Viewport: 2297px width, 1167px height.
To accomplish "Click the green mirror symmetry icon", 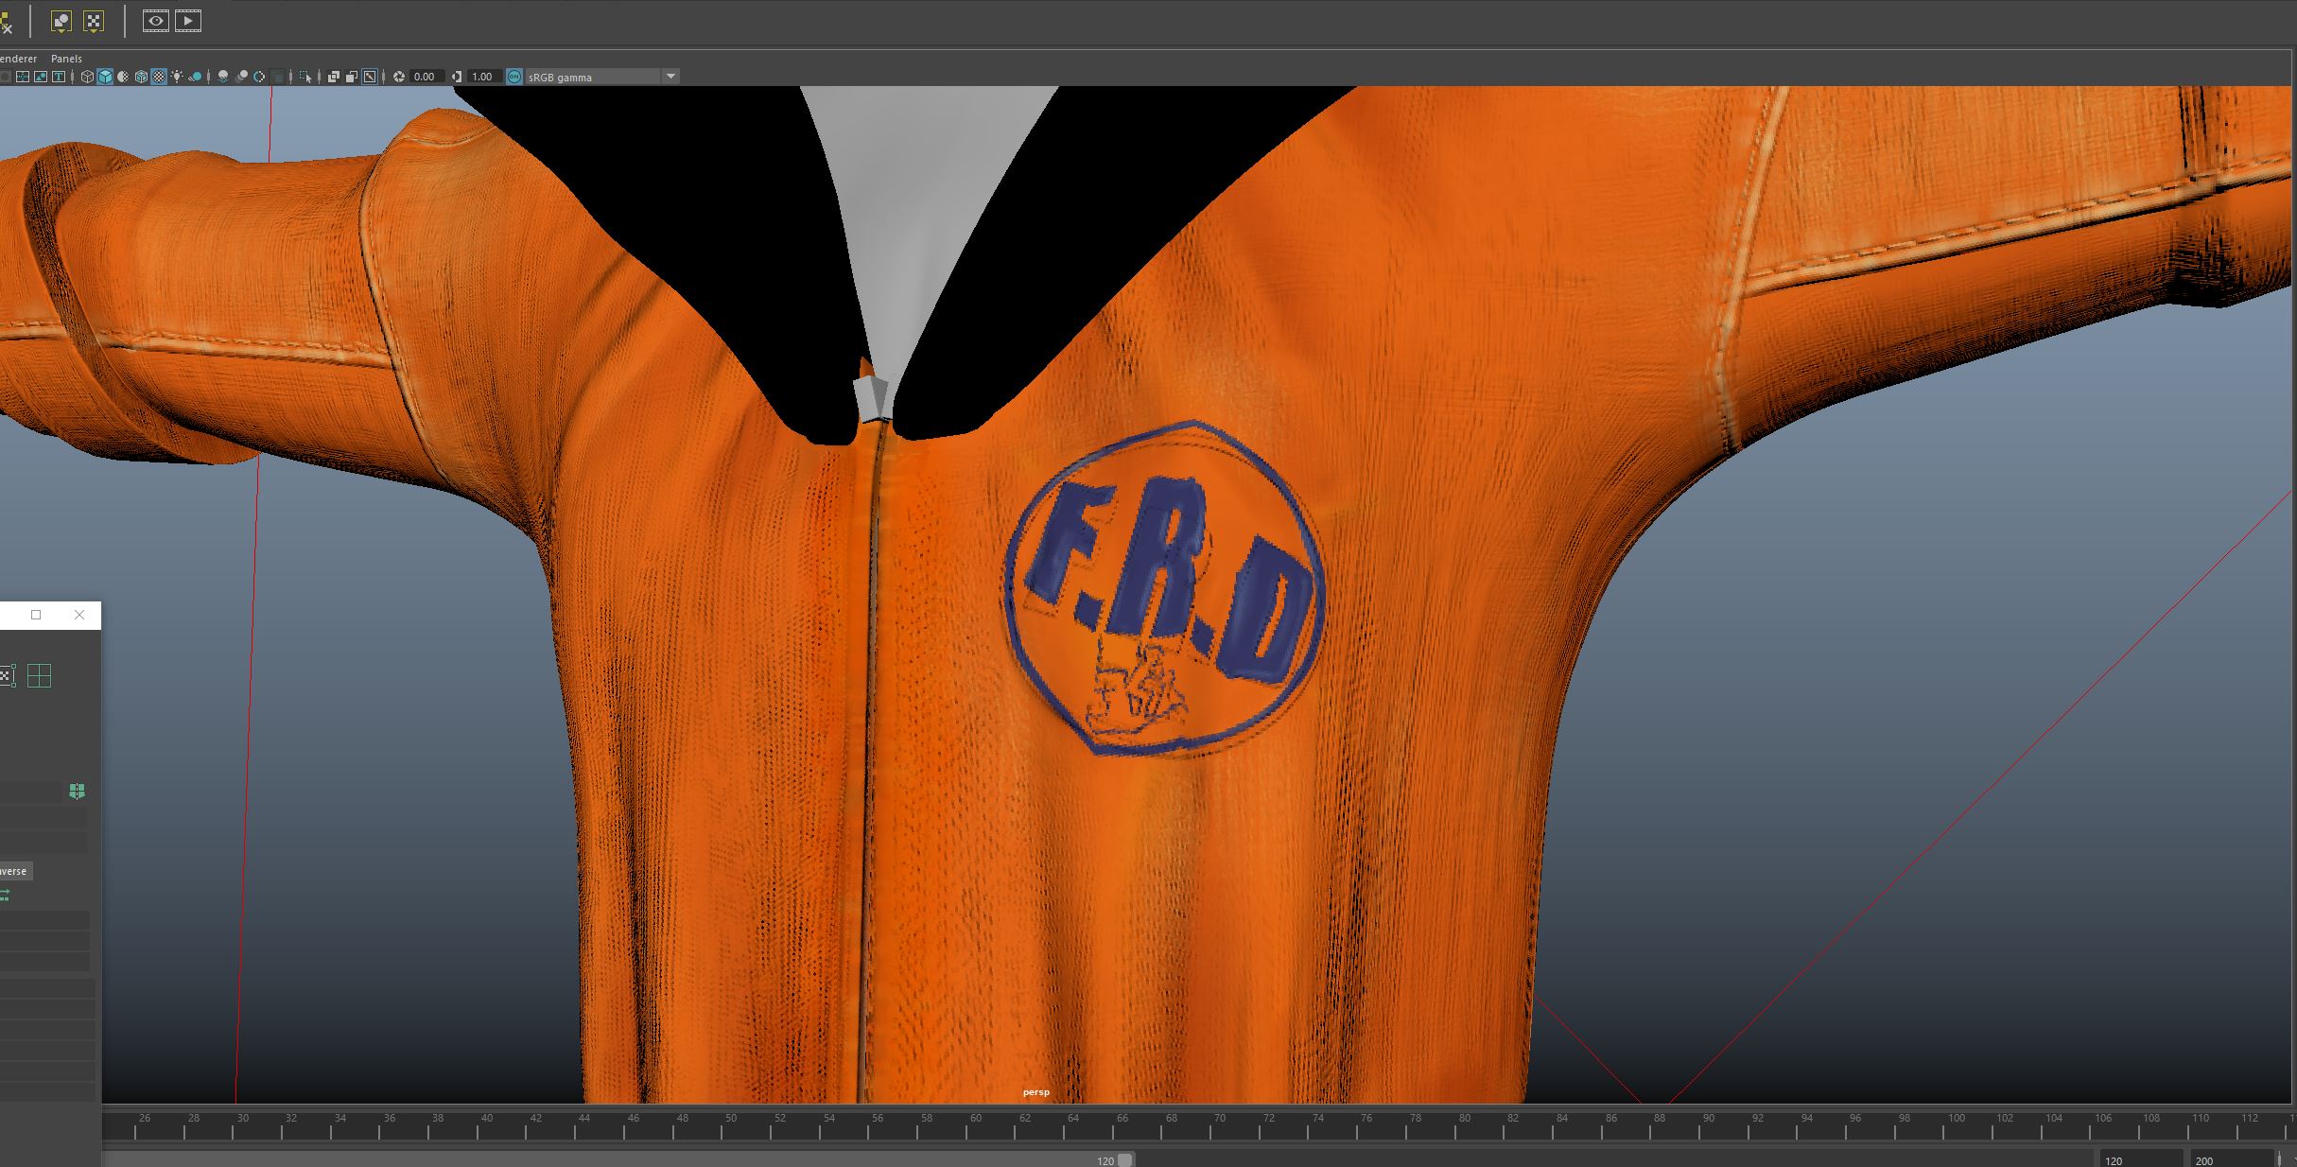I will [77, 791].
